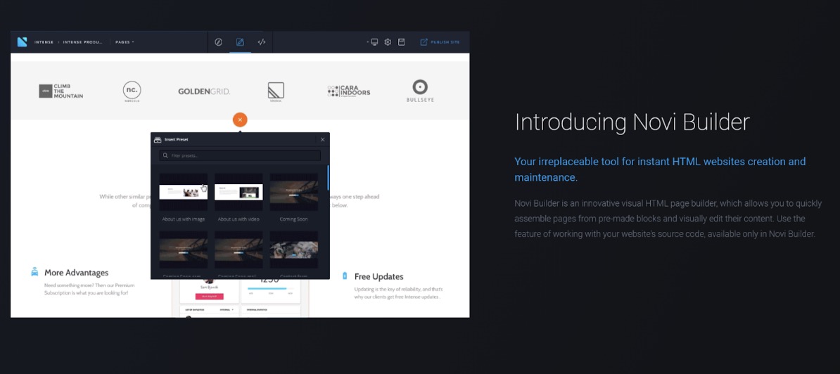Click the nc. circular logo
840x374 pixels.
(x=132, y=91)
